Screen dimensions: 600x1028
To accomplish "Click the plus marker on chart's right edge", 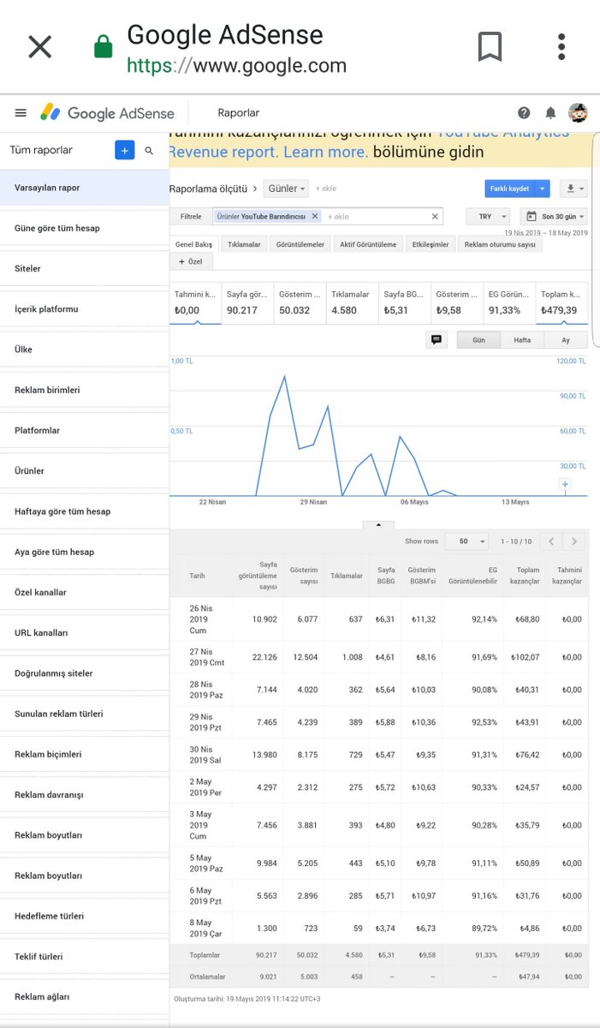I will 565,485.
